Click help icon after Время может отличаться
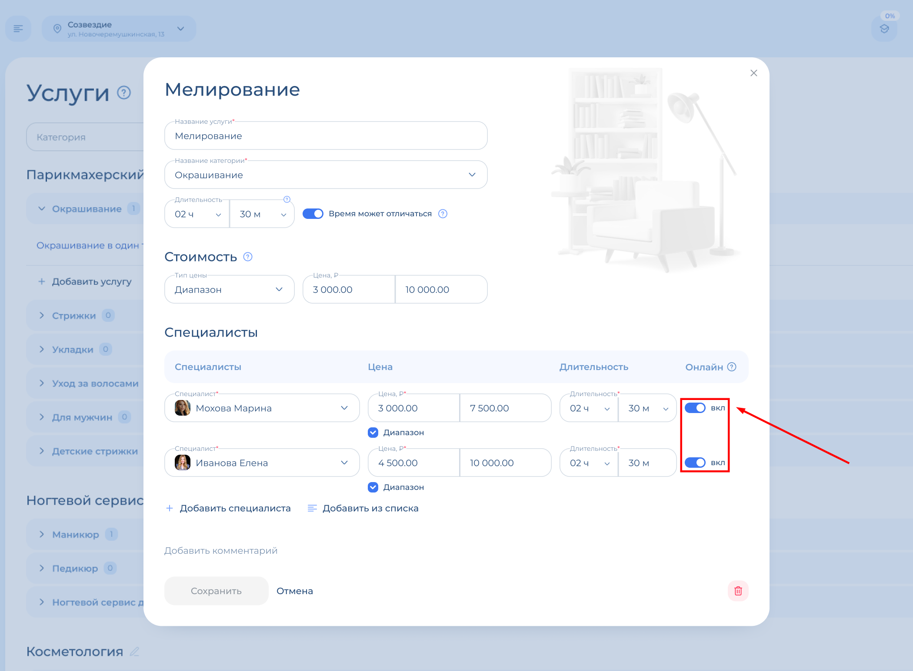913x671 pixels. point(443,214)
